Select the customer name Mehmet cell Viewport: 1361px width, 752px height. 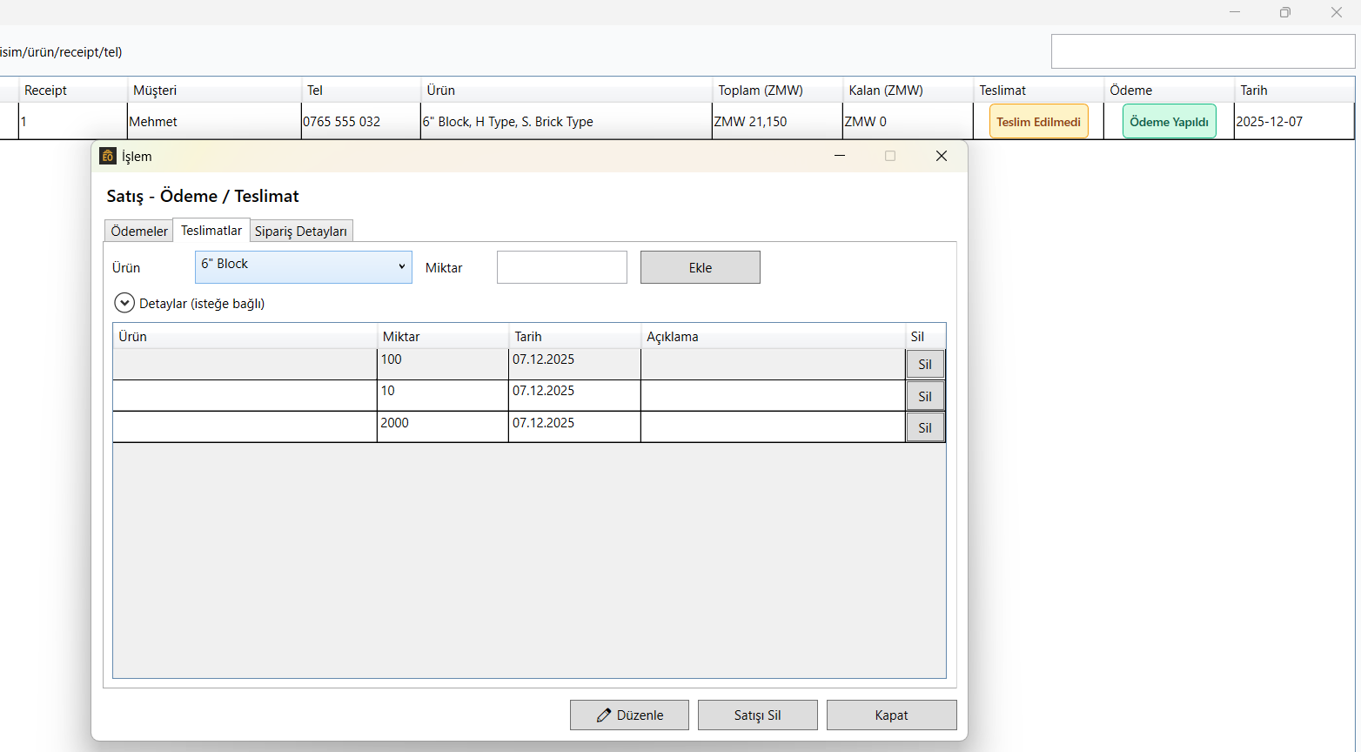(214, 121)
